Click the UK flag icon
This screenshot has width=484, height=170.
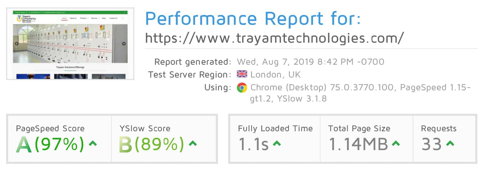[x=242, y=74]
